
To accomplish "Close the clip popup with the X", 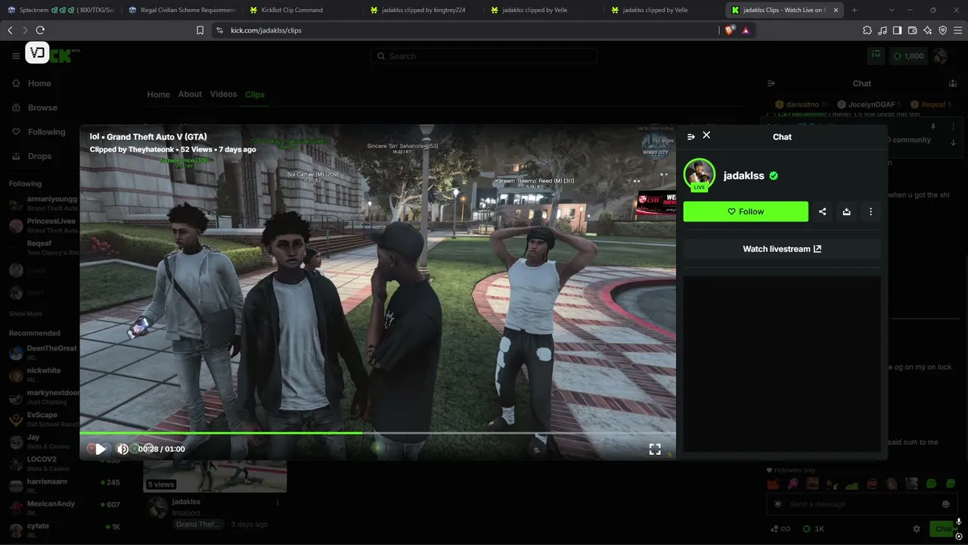I will [706, 135].
